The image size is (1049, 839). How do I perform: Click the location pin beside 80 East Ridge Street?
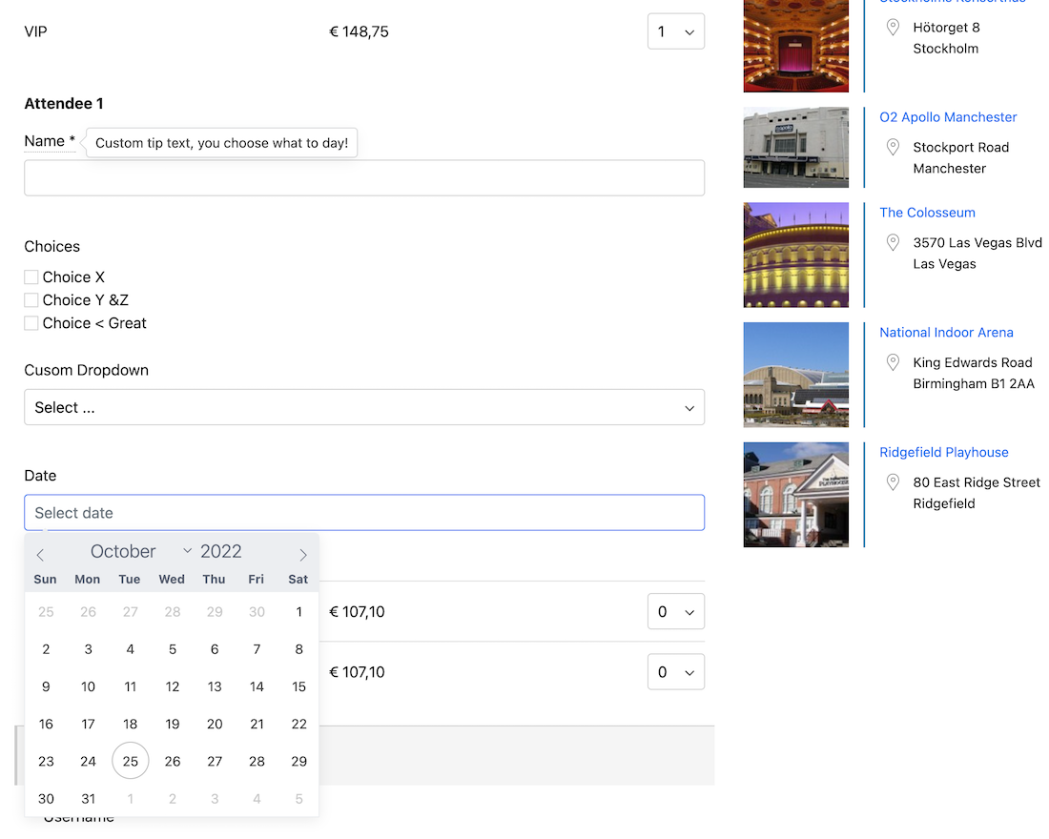(893, 482)
